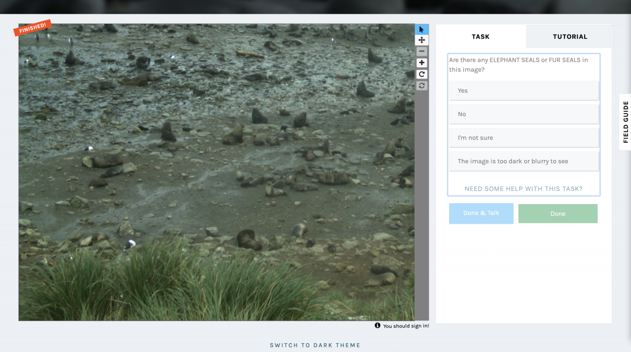The width and height of the screenshot is (631, 352).
Task: Zoom in using the plus icon
Action: tap(421, 63)
